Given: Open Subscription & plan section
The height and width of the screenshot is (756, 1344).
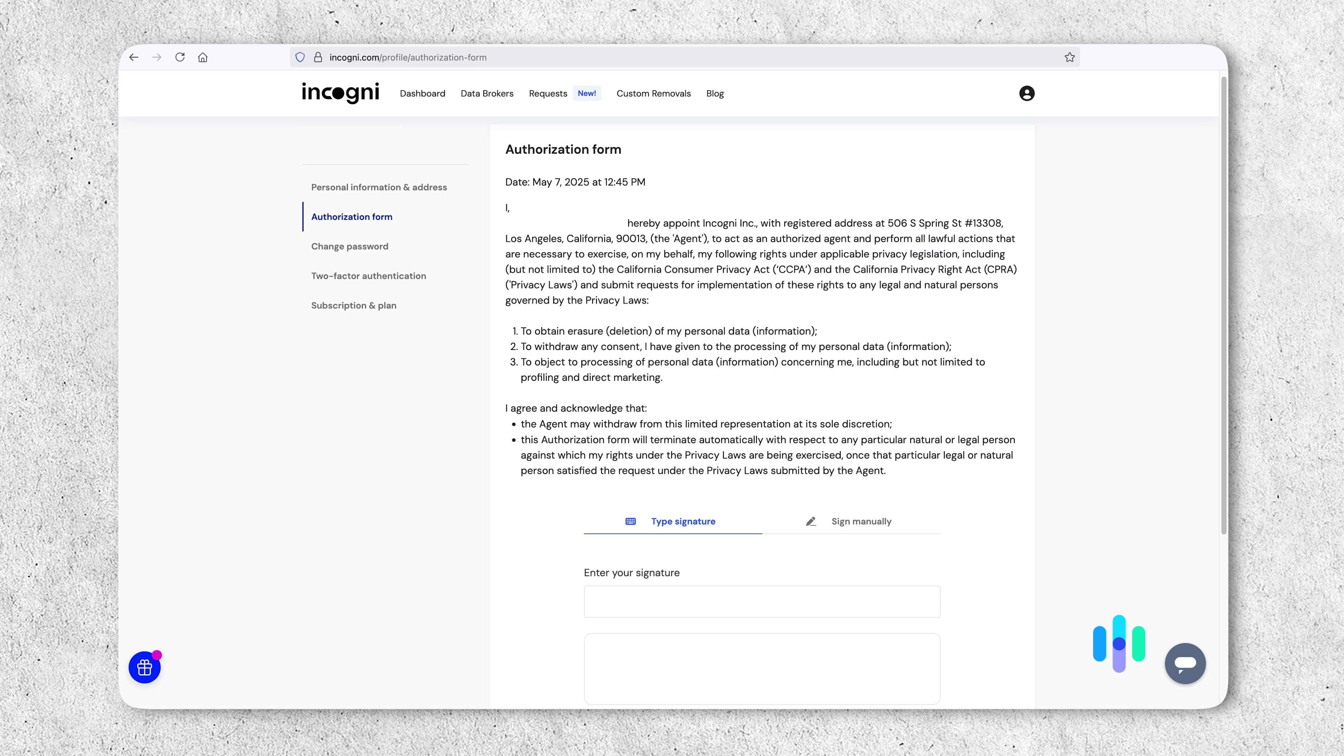Looking at the screenshot, I should tap(353, 305).
